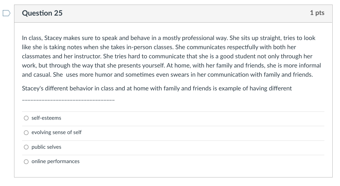Click the "Question 25" heading

[x=42, y=13]
